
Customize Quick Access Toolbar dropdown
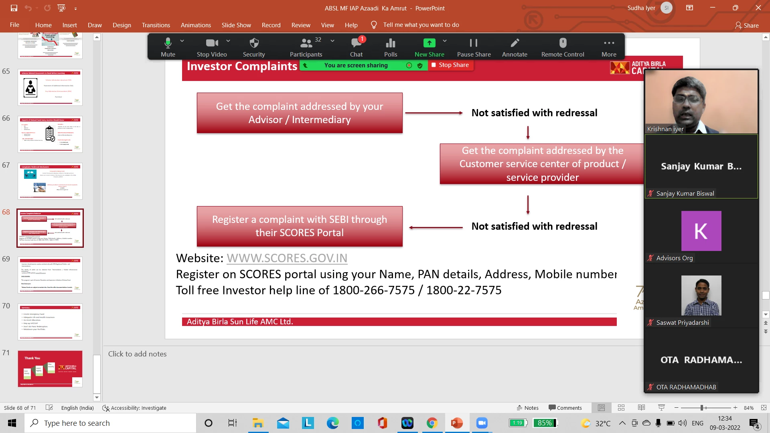click(75, 8)
